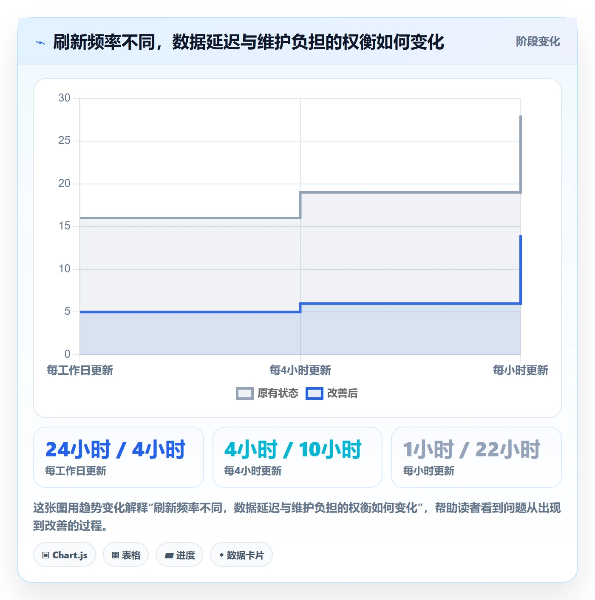The height and width of the screenshot is (600, 595).
Task: Select the 4小时 / 10小时 data card
Action: 297,457
